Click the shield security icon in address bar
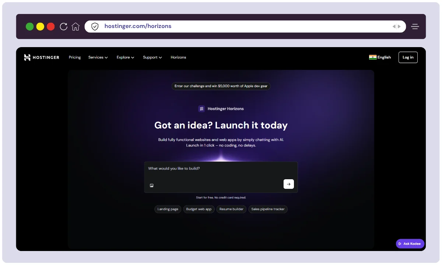 95,26
